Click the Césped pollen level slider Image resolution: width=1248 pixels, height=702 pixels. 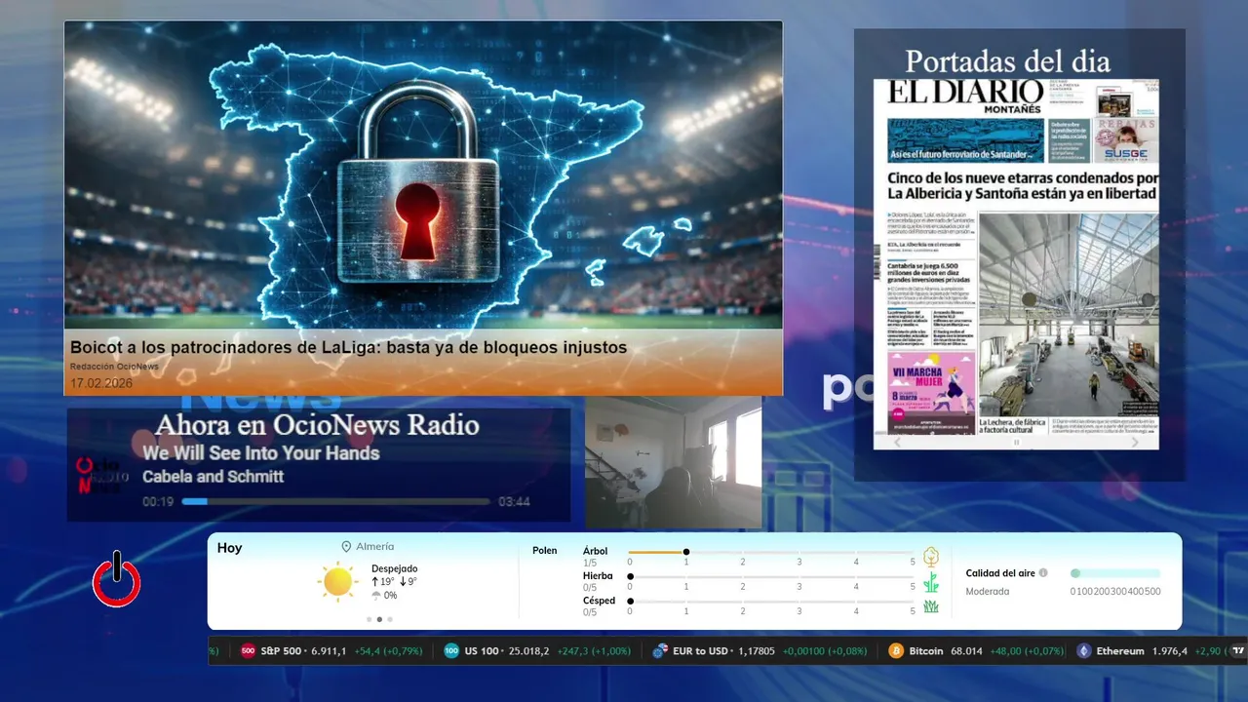pos(772,601)
